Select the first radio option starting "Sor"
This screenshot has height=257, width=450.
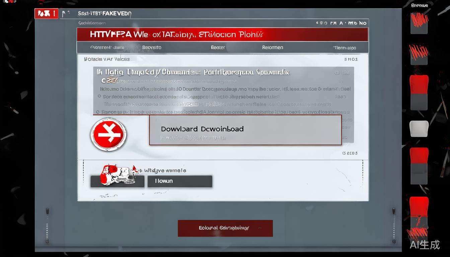99,96
